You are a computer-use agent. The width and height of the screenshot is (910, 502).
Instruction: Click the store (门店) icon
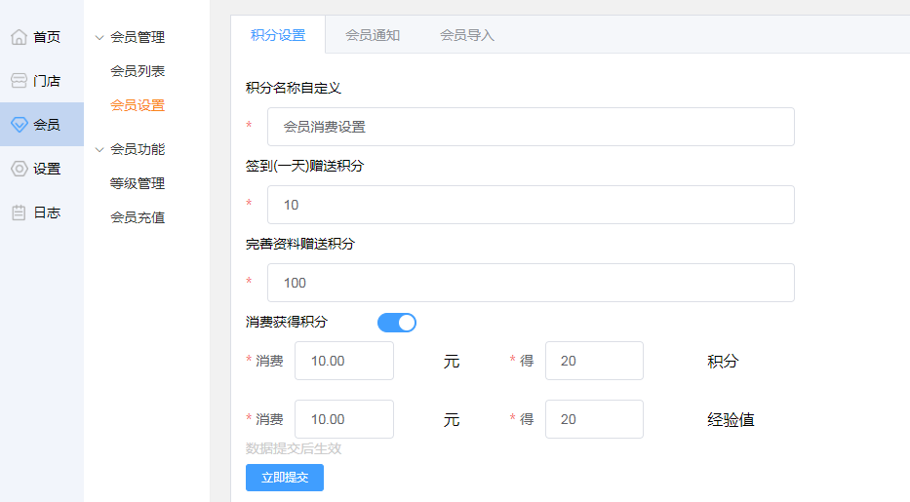click(19, 81)
